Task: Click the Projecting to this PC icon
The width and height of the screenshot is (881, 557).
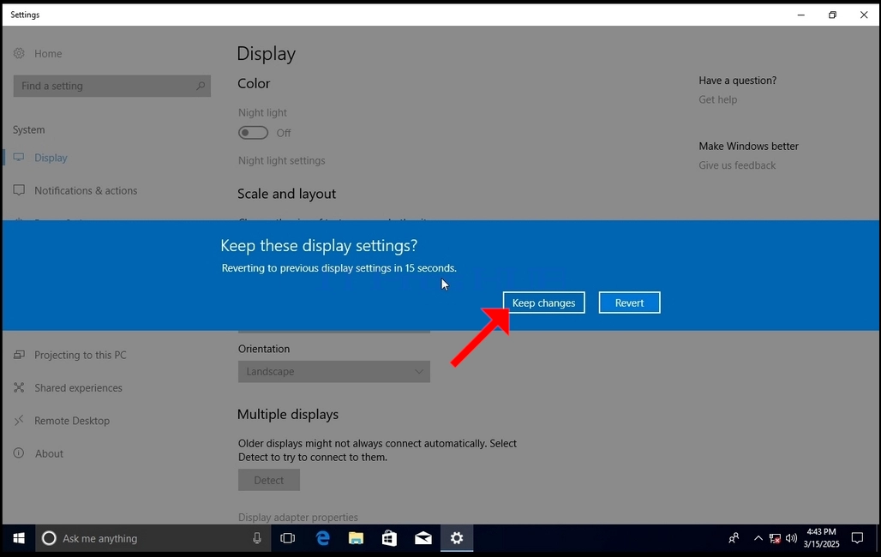Action: click(19, 355)
